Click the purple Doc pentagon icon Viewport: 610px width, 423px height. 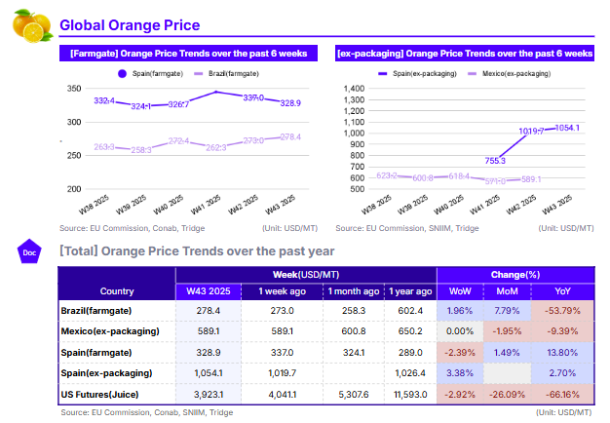click(x=28, y=252)
